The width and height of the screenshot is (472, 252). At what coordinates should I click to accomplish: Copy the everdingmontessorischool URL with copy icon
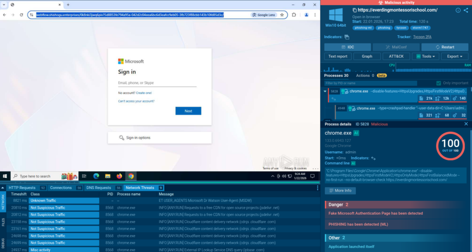pyautogui.click(x=354, y=10)
